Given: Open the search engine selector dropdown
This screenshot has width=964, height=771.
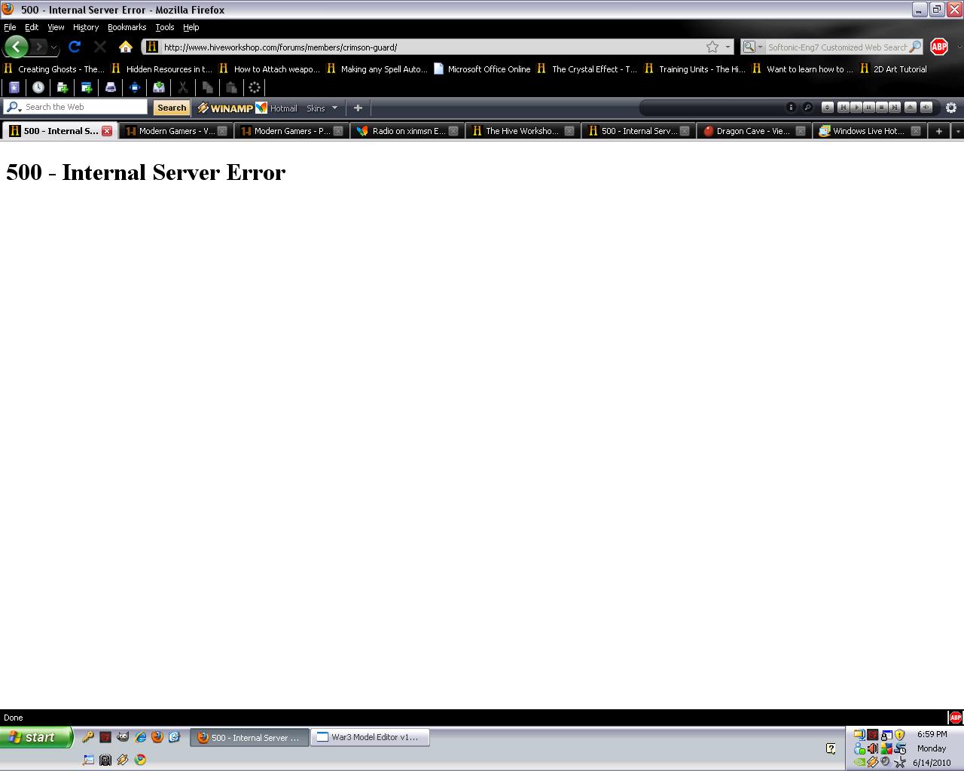Looking at the screenshot, I should [753, 47].
